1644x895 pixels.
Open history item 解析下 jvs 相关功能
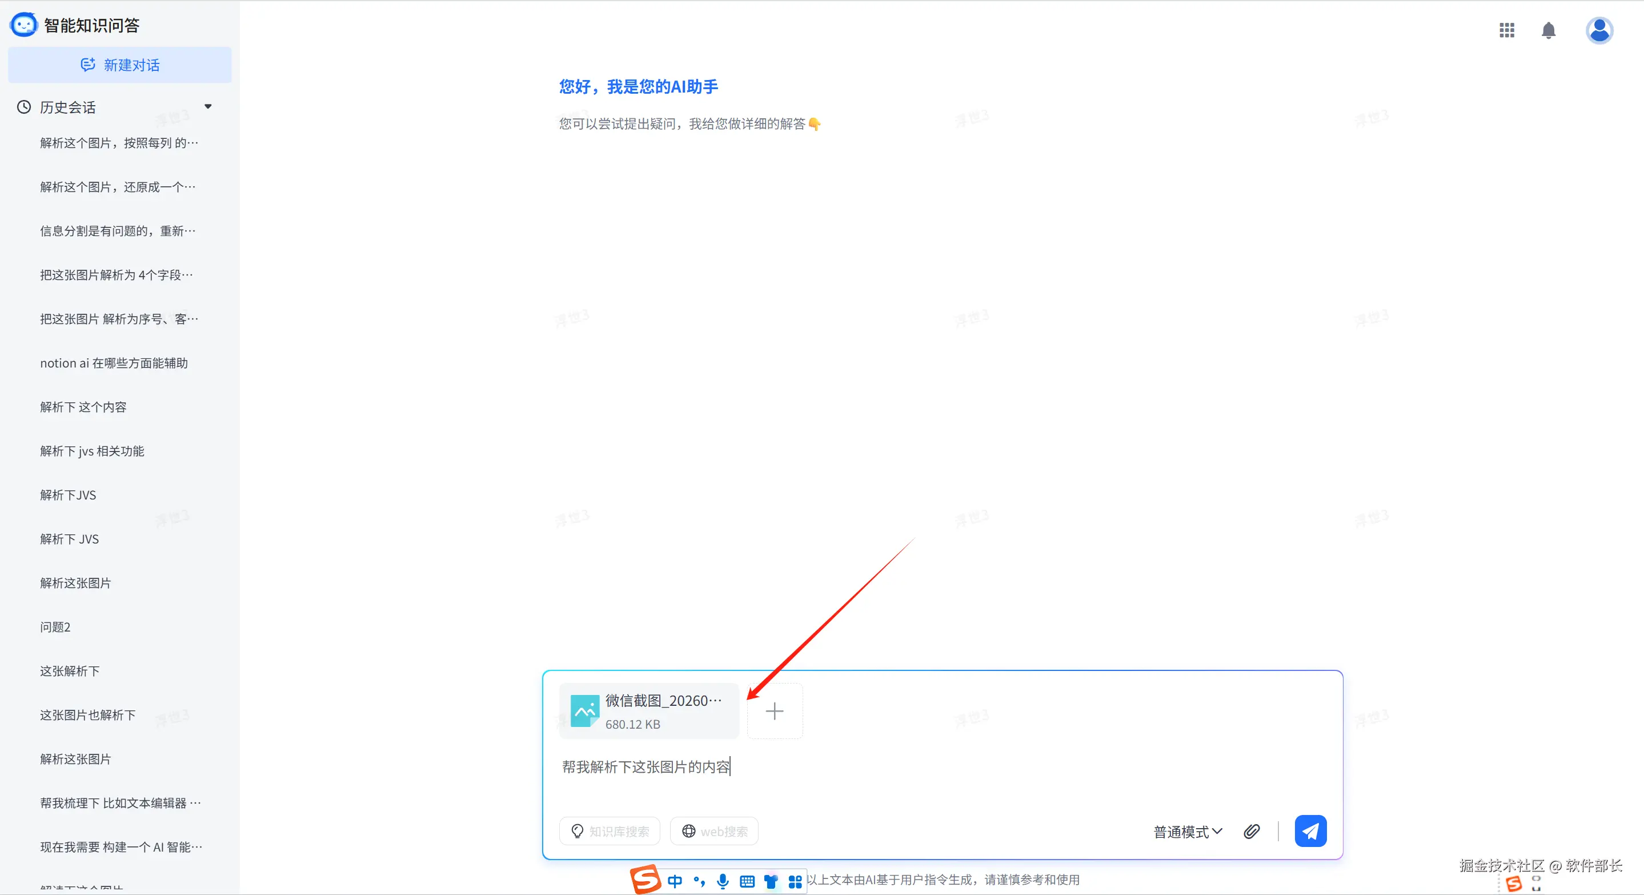pos(92,452)
